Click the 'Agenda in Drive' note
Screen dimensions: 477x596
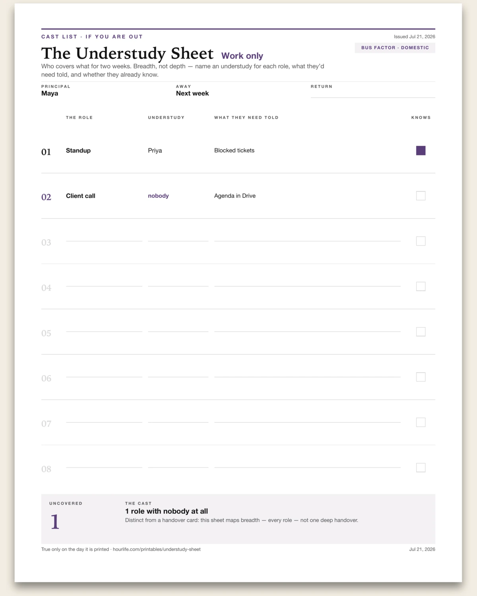pos(235,196)
